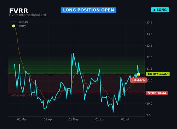Click the Entry legend marker dot
This screenshot has width=177, height=129.
(13, 26)
